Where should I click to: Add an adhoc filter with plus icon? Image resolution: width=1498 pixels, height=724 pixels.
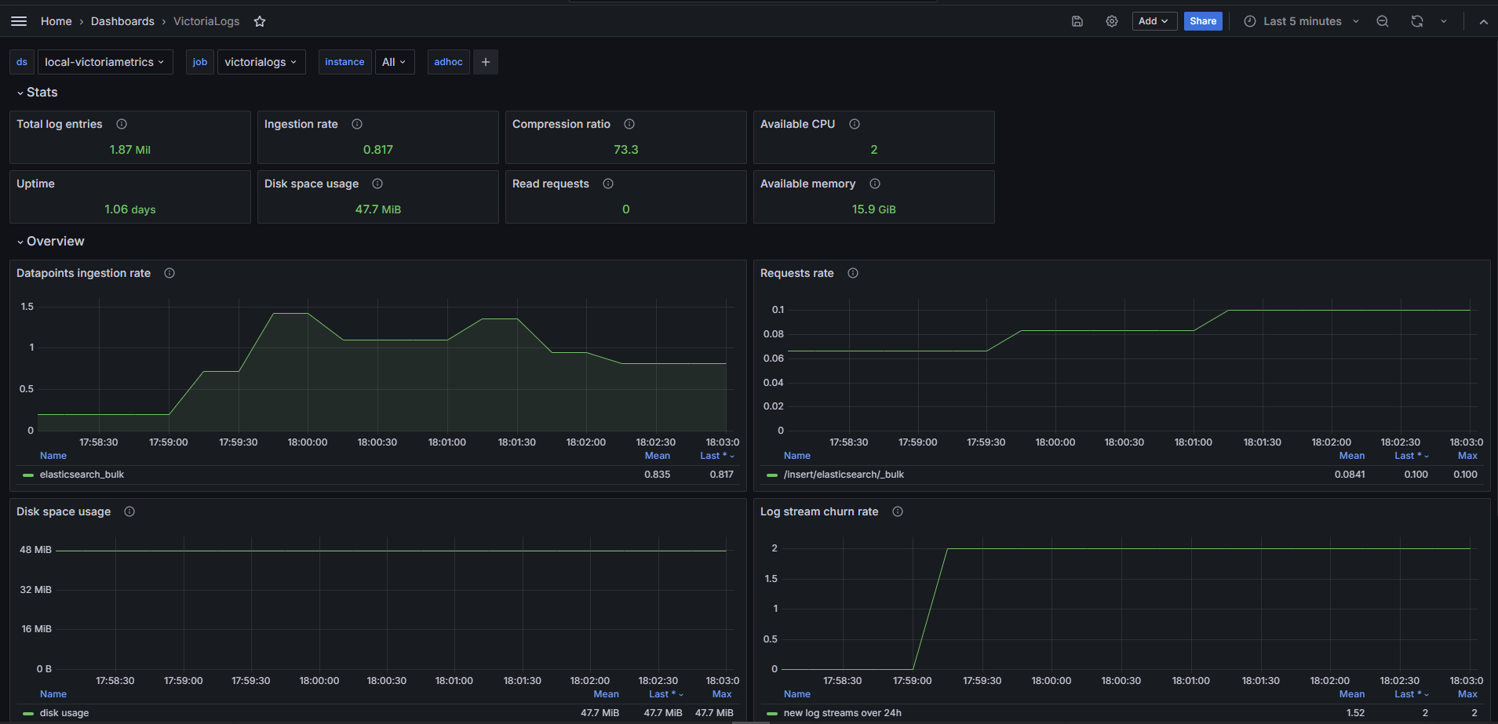click(486, 62)
